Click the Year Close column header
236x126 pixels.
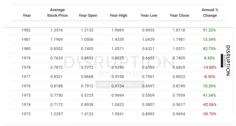(x=179, y=15)
